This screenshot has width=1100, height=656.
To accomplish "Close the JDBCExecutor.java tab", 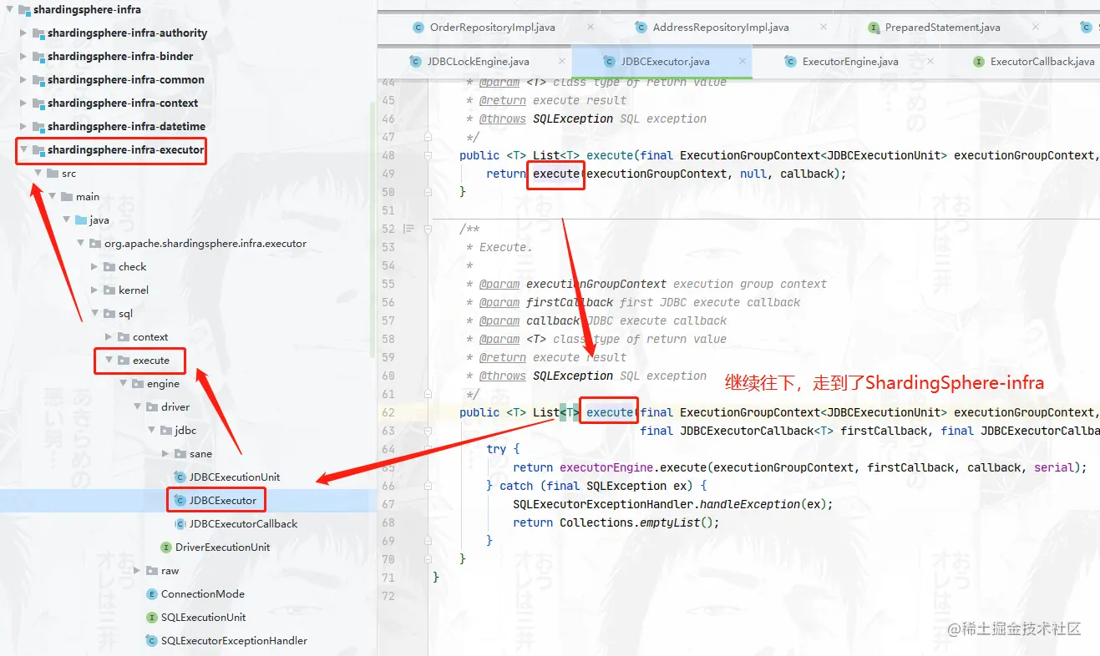I will pos(741,62).
